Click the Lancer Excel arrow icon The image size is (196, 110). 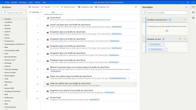[x=48, y=18]
